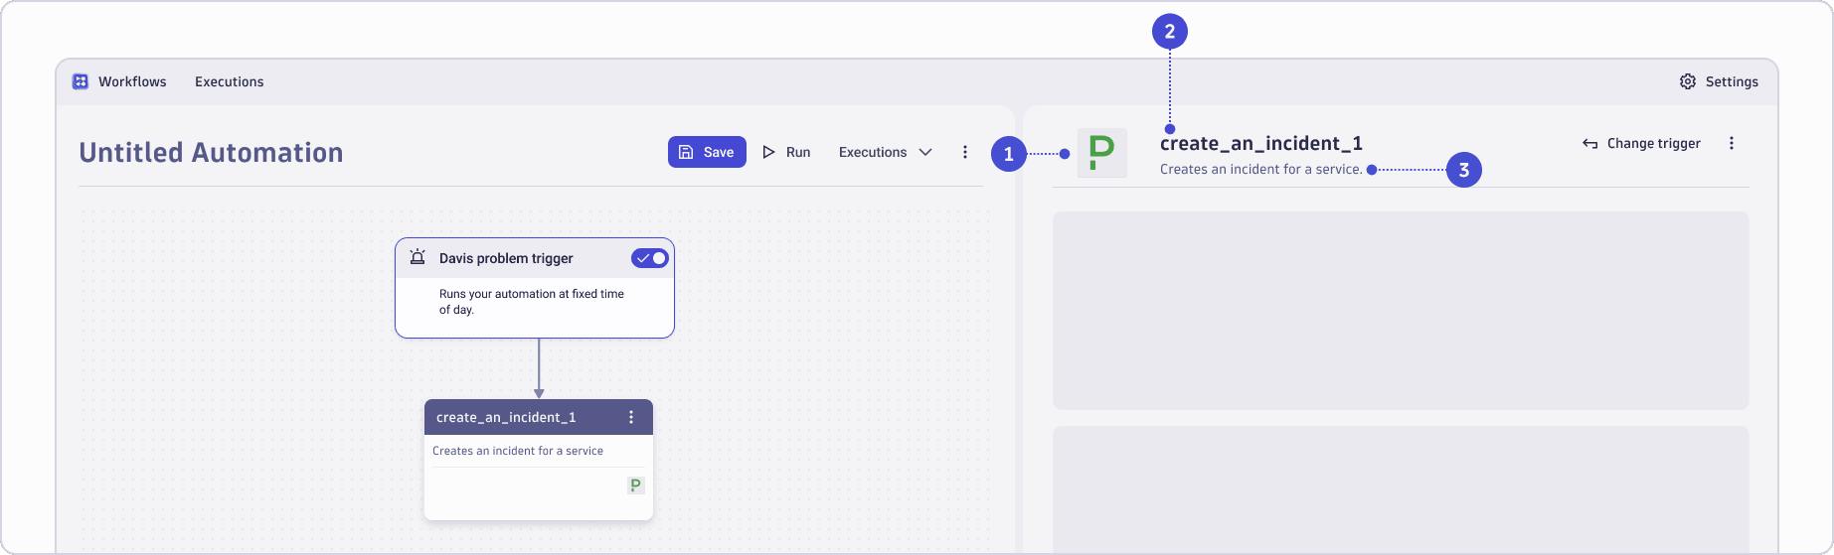The height and width of the screenshot is (555, 1834).
Task: Select the create_an_incident_1 task node header
Action: click(x=539, y=417)
